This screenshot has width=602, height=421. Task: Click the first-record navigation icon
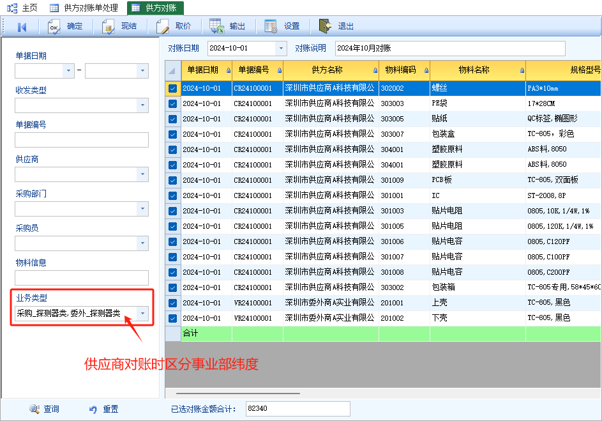point(22,27)
